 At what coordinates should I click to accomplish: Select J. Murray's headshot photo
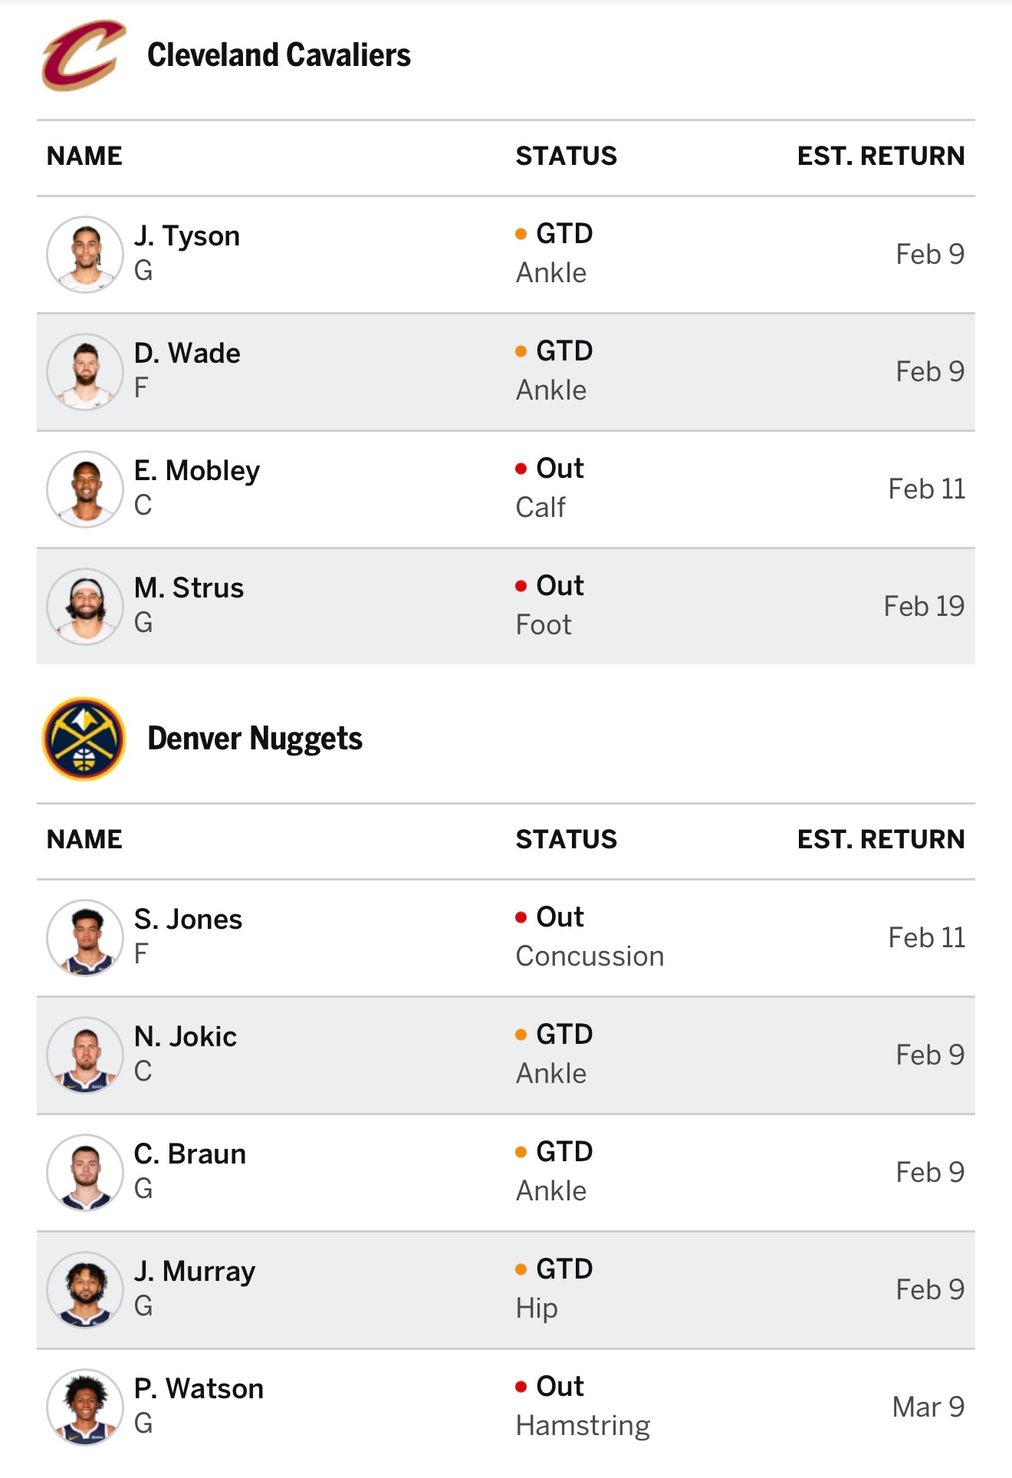click(85, 1290)
